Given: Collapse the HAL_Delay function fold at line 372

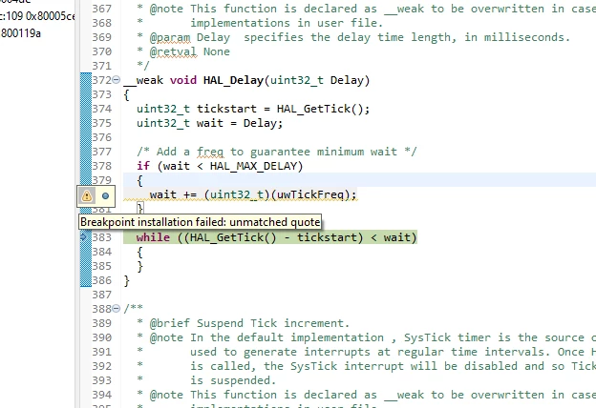Looking at the screenshot, I should pos(117,80).
